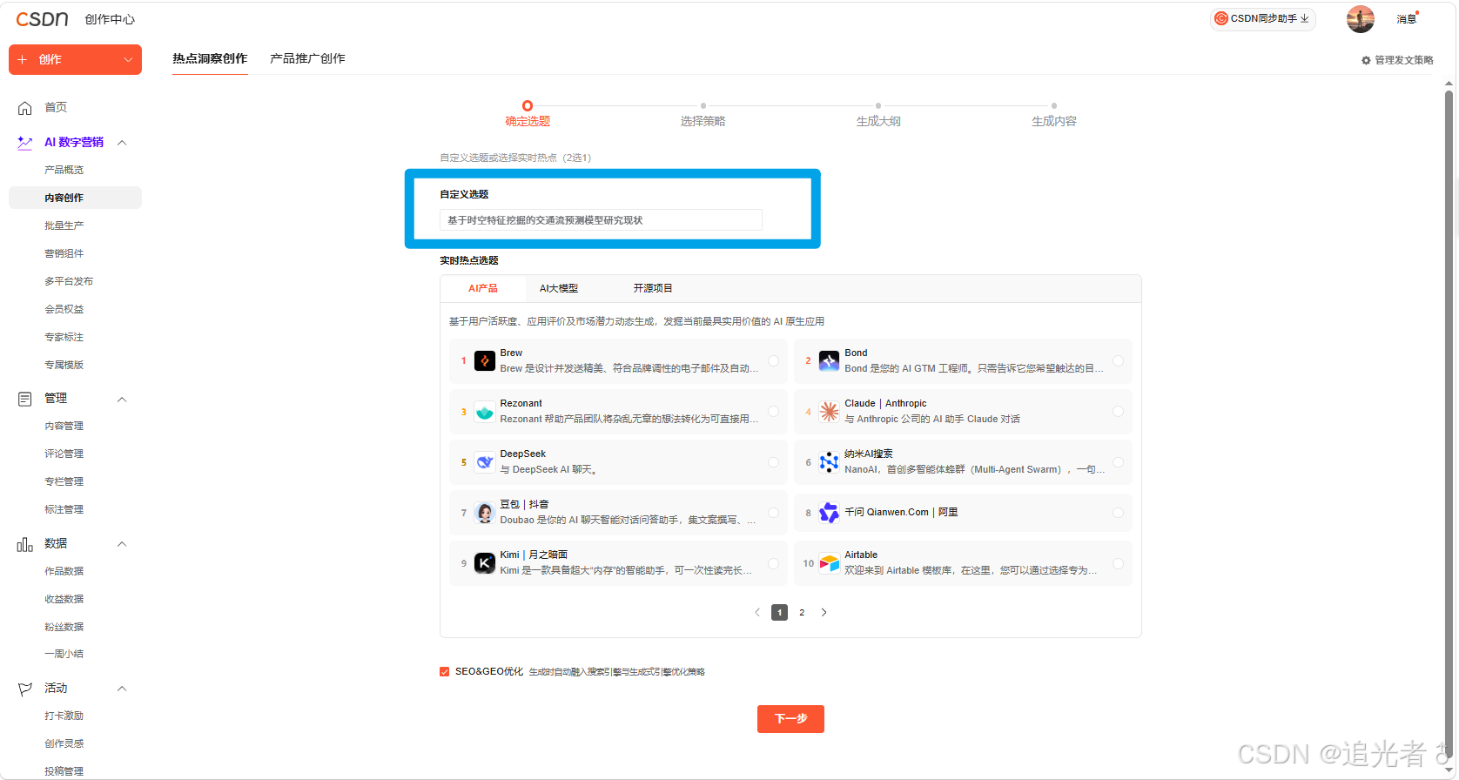Image resolution: width=1459 pixels, height=780 pixels.
Task: Click the DeepSeek whale icon
Action: click(x=485, y=462)
